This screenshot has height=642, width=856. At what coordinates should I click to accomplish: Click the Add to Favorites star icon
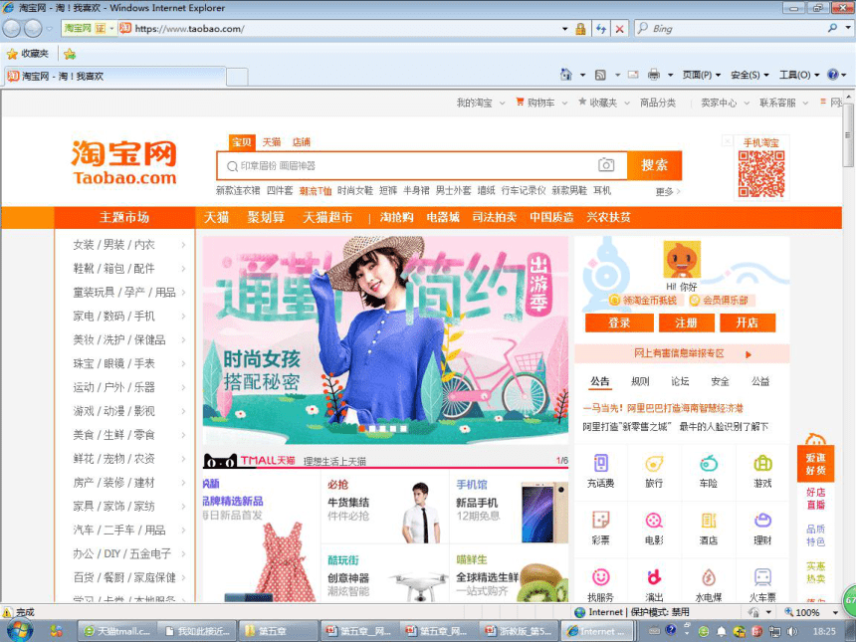(70, 54)
